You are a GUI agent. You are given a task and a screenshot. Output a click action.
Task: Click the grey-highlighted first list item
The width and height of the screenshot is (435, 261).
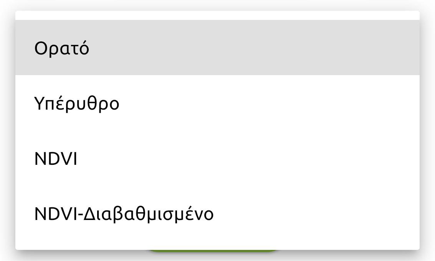click(217, 48)
